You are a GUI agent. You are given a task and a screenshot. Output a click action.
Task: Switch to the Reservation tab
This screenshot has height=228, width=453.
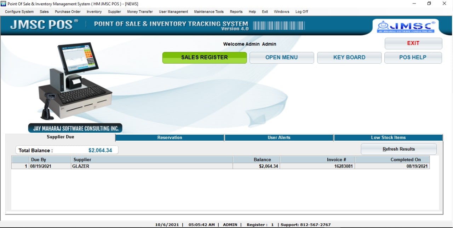[x=170, y=138]
